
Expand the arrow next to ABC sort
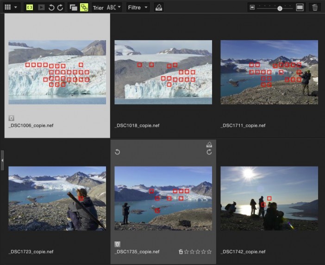(x=119, y=7)
